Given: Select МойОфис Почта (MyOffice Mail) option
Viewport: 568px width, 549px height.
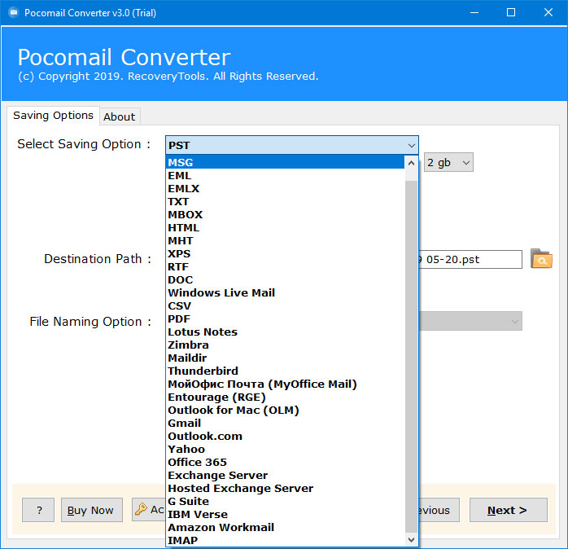Looking at the screenshot, I should click(285, 384).
